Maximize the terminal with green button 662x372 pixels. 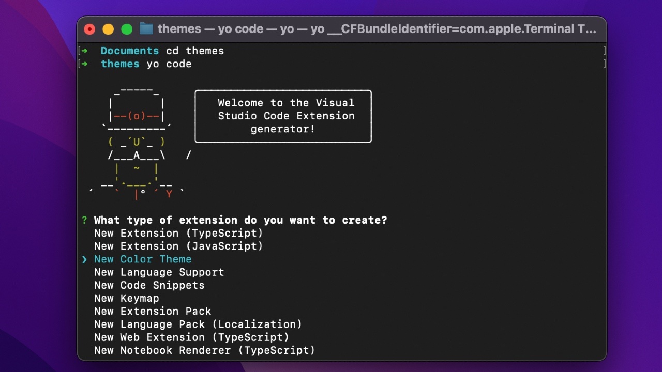tap(127, 29)
